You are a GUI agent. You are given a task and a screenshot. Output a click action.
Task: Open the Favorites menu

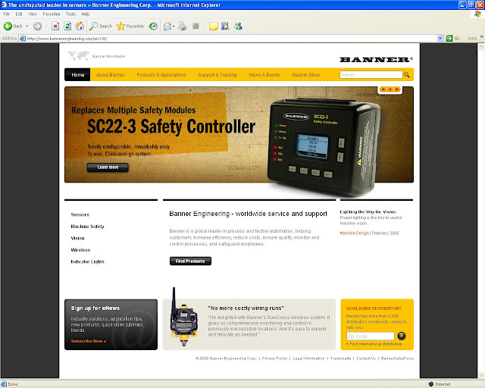pyautogui.click(x=52, y=14)
